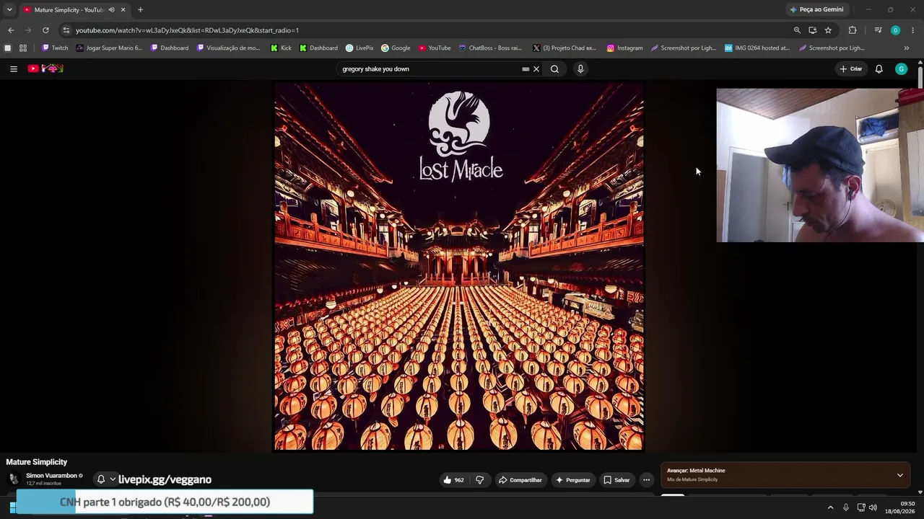Screen dimensions: 924x519
Task: Close the Mature Simplicity tab
Action: (x=123, y=10)
